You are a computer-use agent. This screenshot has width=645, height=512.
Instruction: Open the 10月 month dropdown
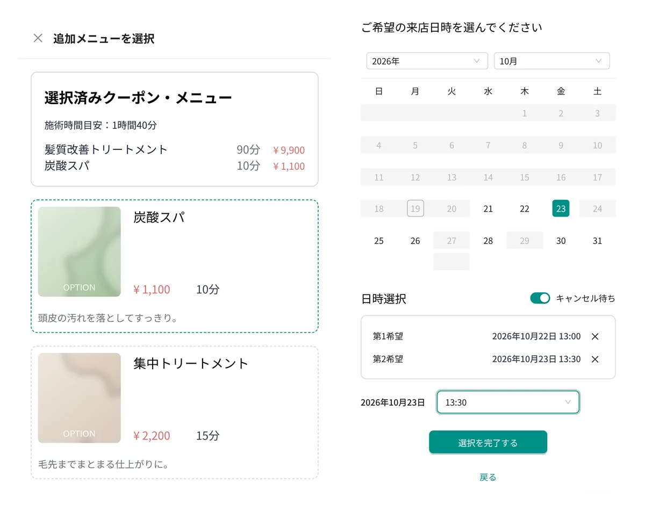(x=551, y=61)
